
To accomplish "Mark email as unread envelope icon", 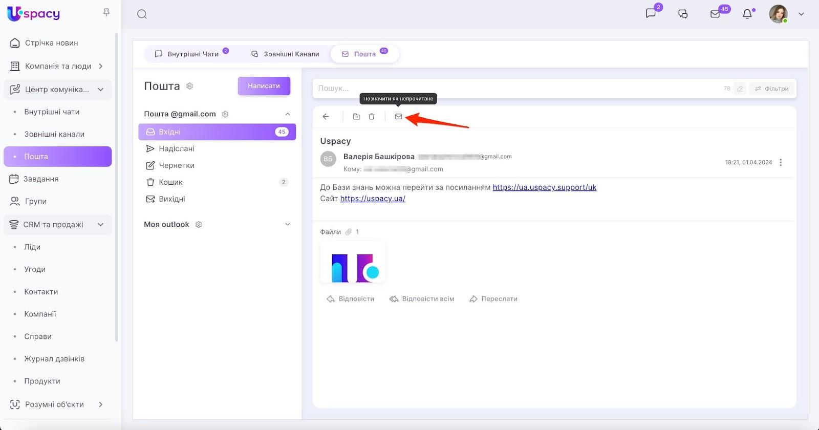I will pos(398,117).
